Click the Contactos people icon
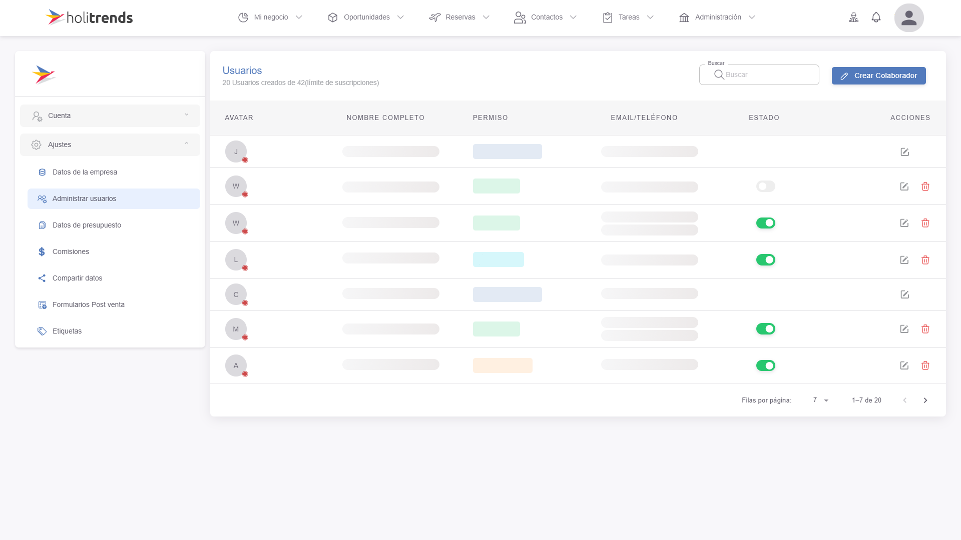Viewport: 961px width, 540px height. (x=520, y=17)
